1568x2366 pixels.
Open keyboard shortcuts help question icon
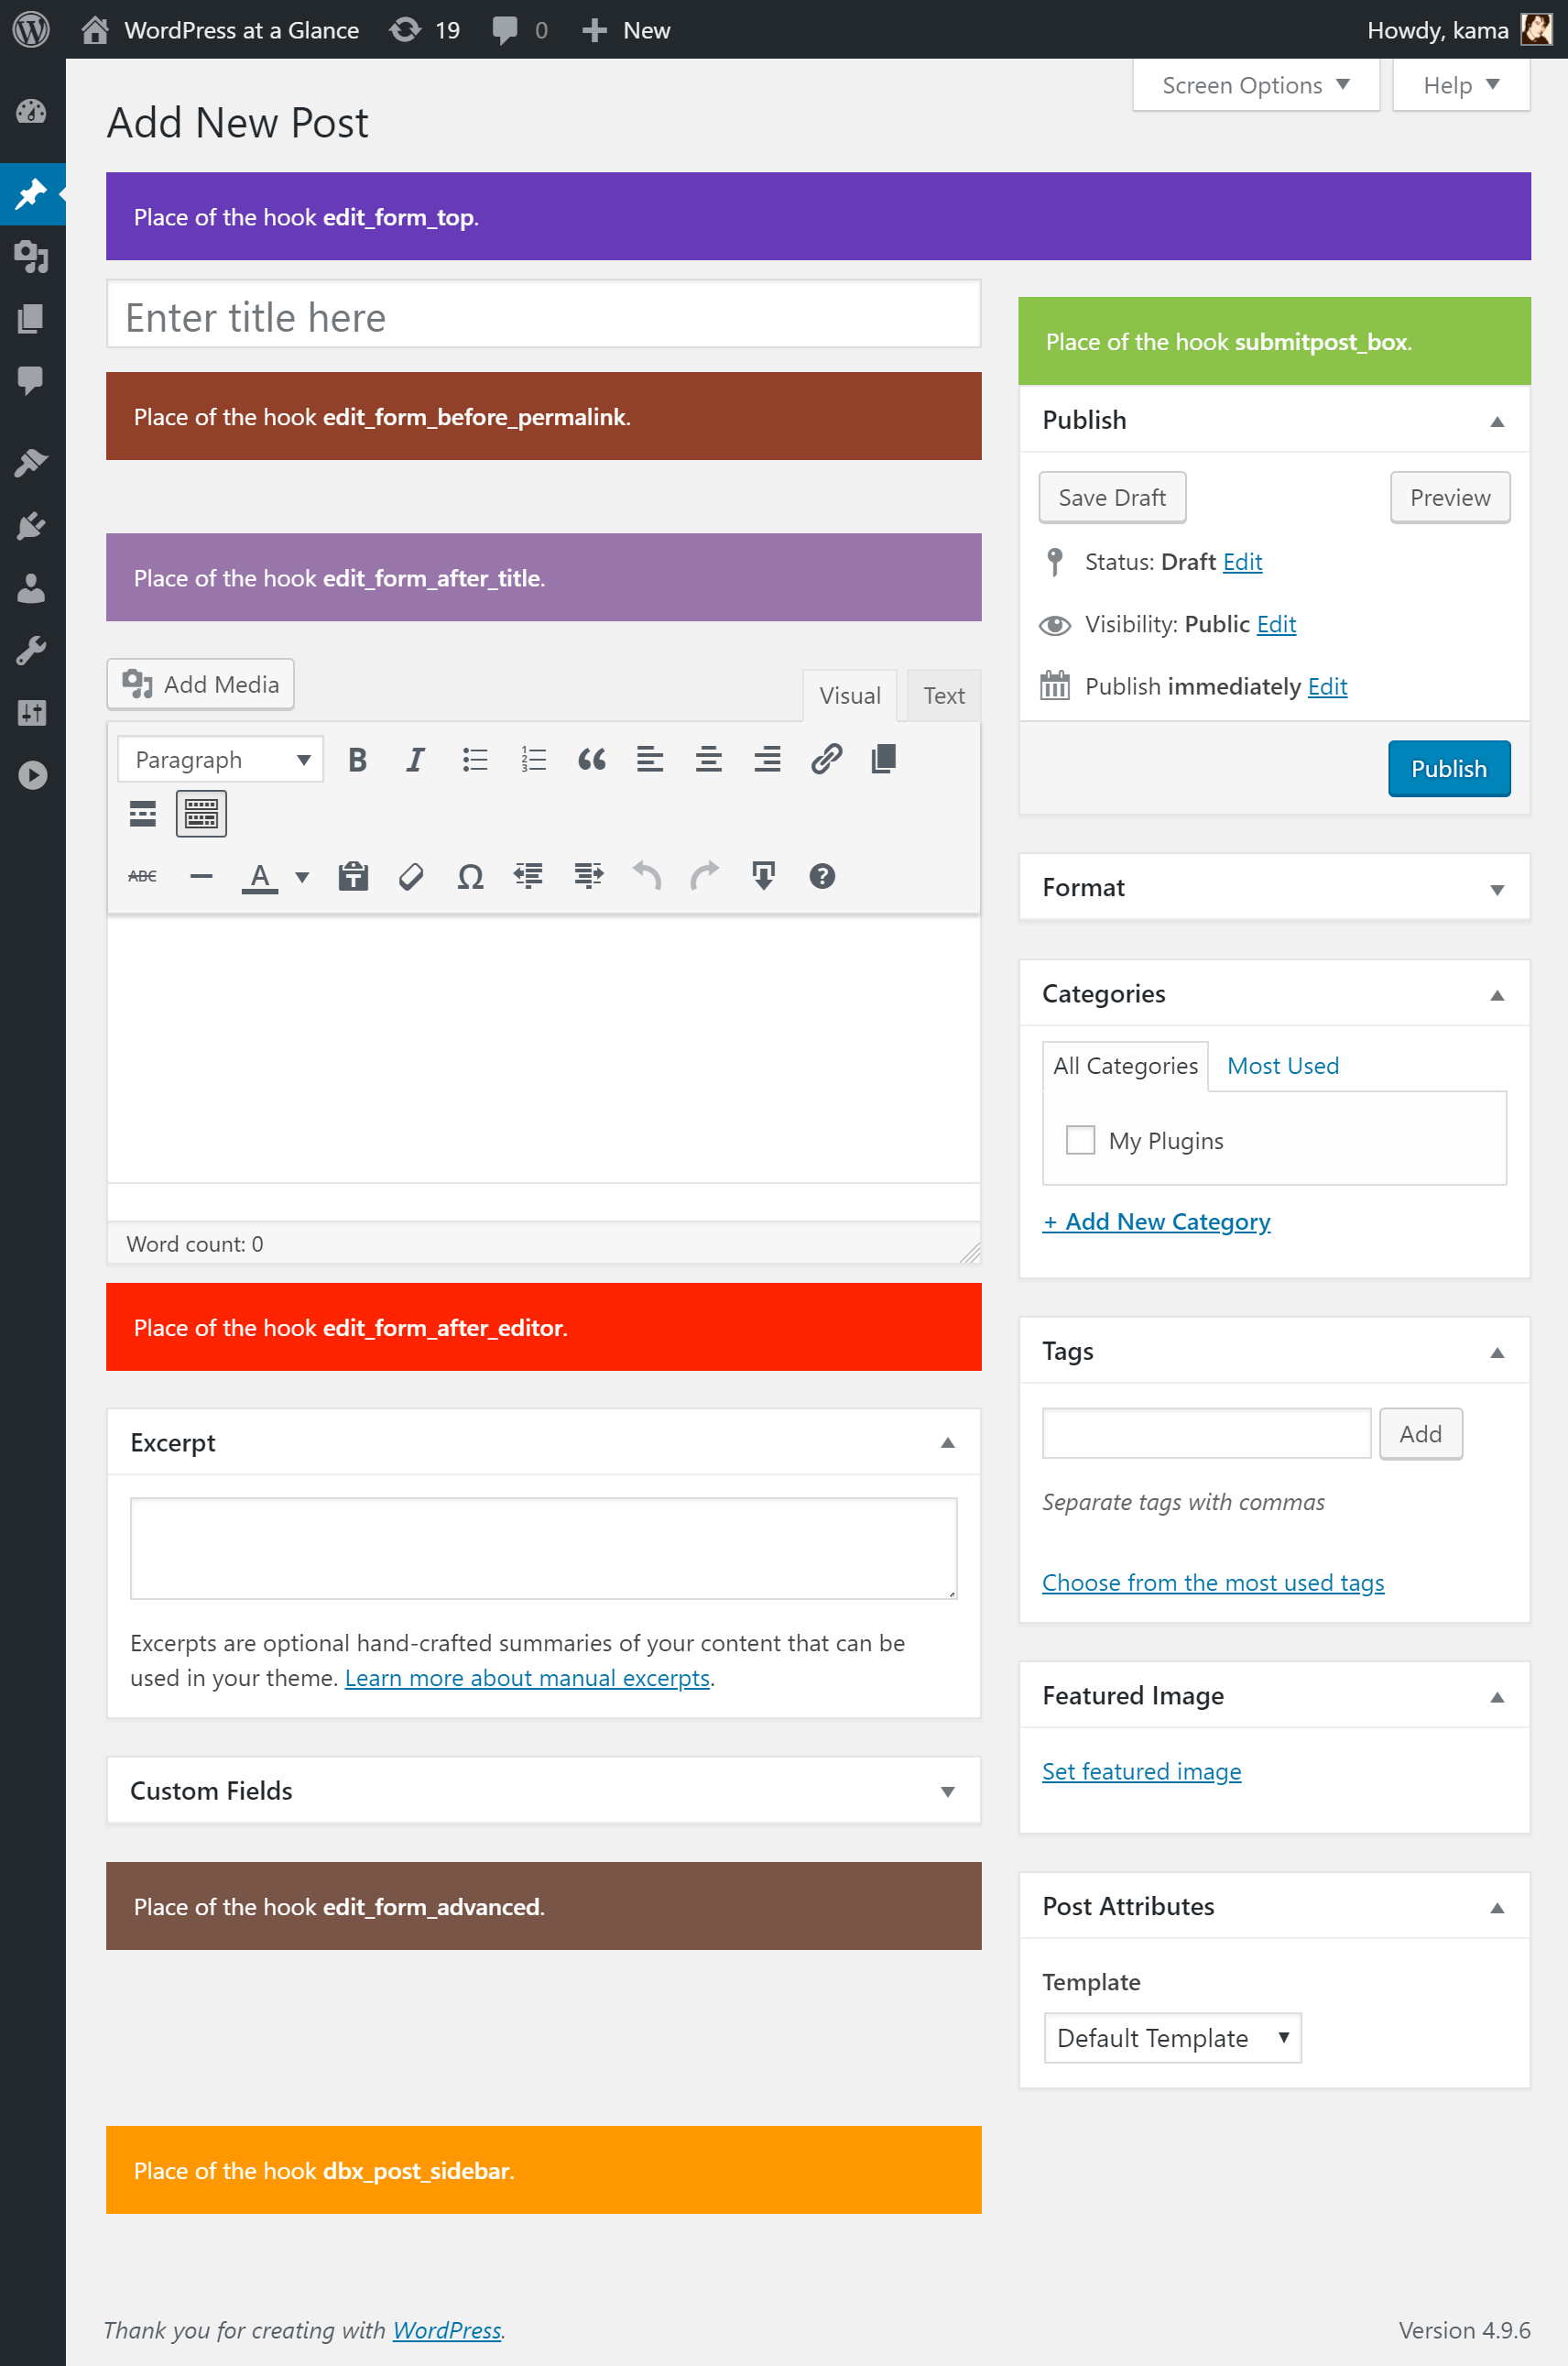pyautogui.click(x=822, y=876)
